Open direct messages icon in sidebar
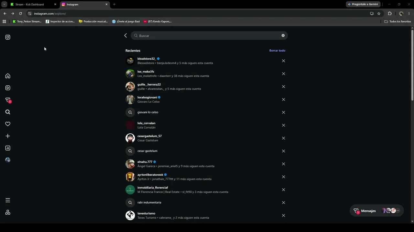 tap(8, 100)
